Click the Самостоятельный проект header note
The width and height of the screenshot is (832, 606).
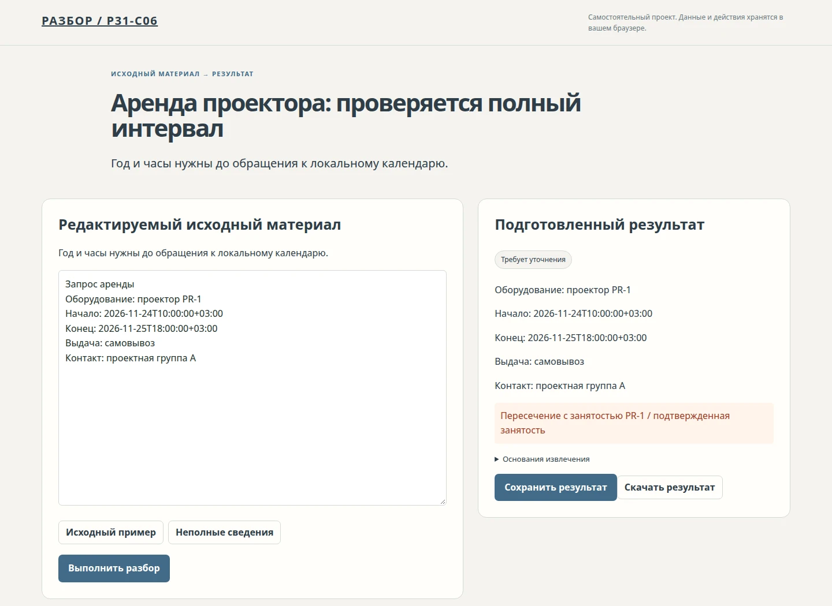click(x=686, y=23)
